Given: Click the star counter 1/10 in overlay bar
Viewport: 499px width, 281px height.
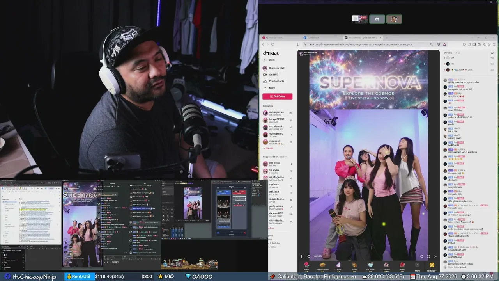Looking at the screenshot, I should pyautogui.click(x=166, y=276).
